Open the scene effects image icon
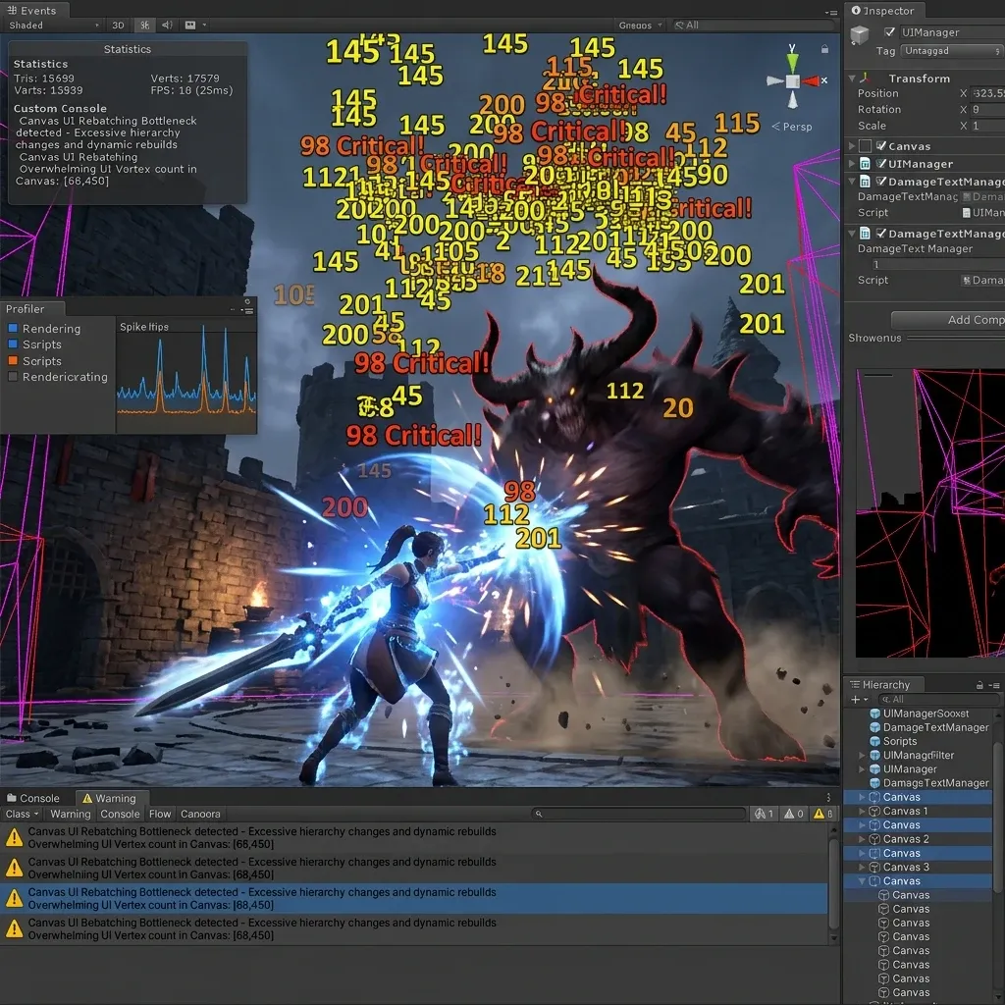The width and height of the screenshot is (1005, 1005). click(x=190, y=25)
